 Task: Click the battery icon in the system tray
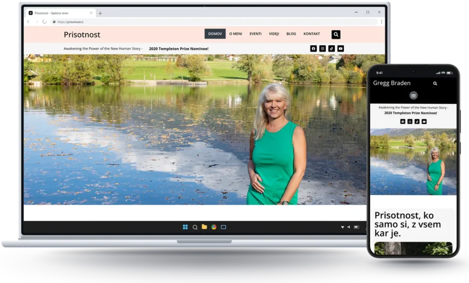tap(356, 227)
